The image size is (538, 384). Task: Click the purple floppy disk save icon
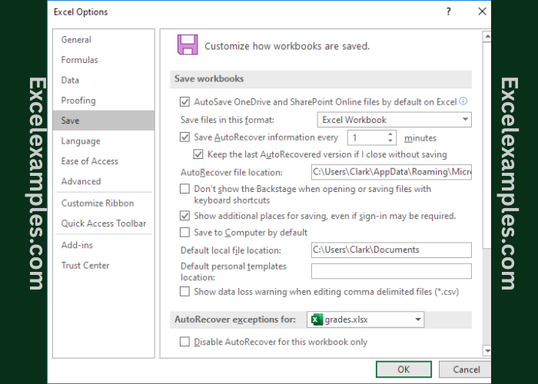[x=187, y=45]
